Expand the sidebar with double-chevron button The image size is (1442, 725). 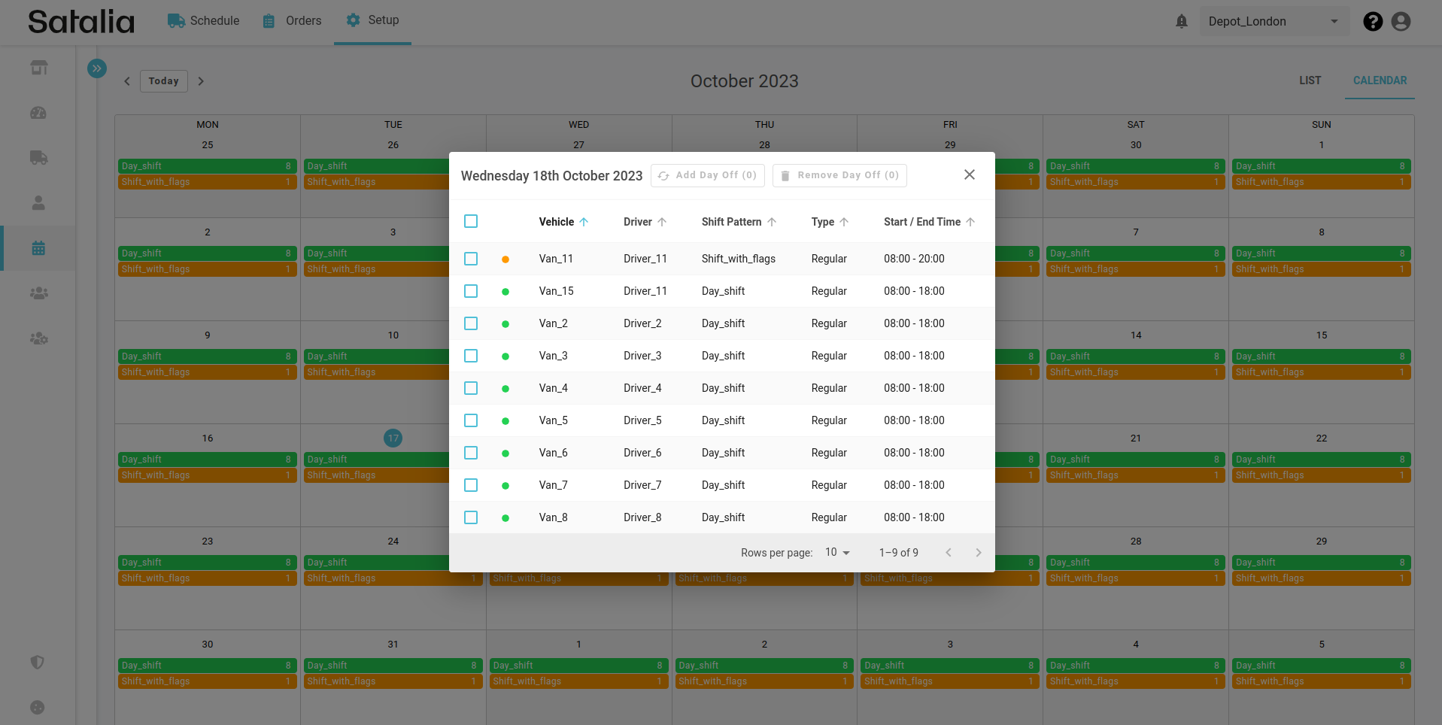point(97,68)
